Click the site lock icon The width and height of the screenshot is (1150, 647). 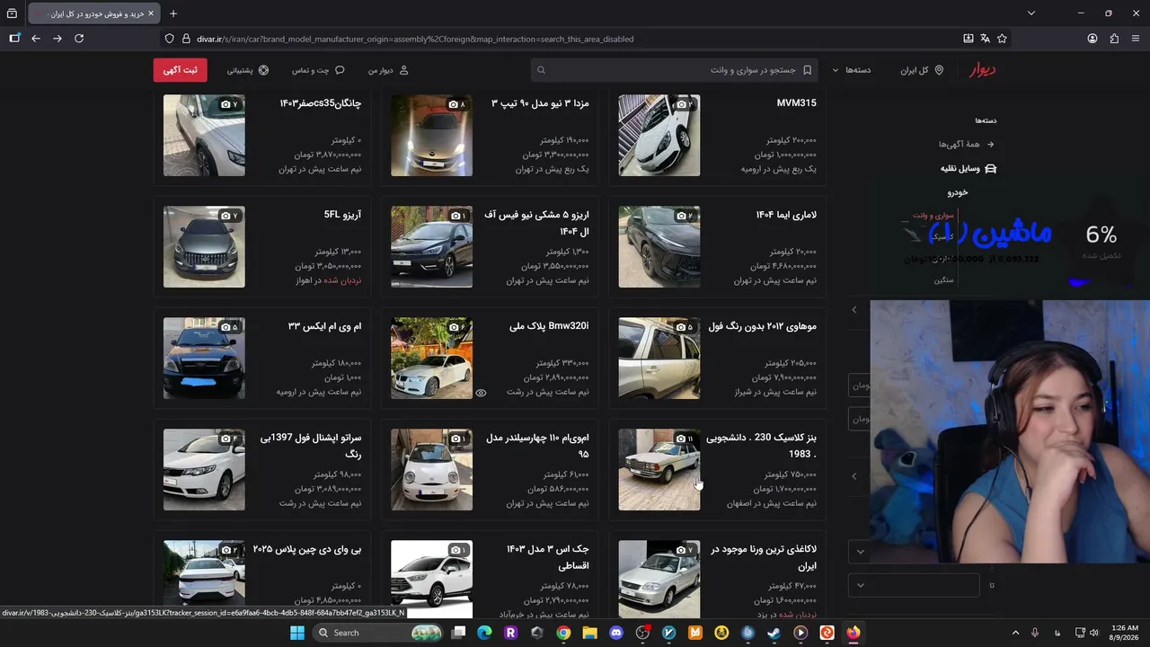pyautogui.click(x=187, y=39)
